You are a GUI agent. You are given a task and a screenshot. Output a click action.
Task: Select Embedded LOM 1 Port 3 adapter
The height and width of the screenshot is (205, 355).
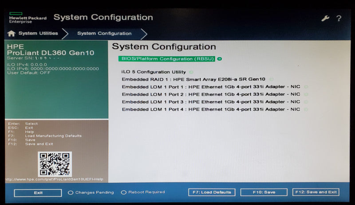pyautogui.click(x=211, y=102)
